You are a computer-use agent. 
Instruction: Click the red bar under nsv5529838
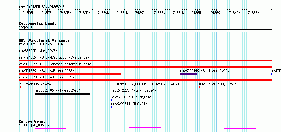(x=146, y=80)
